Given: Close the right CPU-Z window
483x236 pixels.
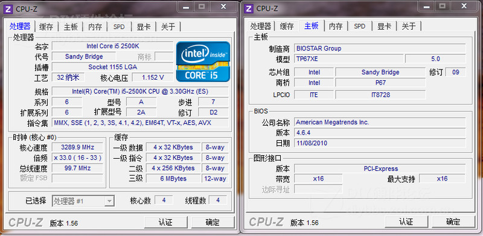Looking at the screenshot, I should 463,6.
